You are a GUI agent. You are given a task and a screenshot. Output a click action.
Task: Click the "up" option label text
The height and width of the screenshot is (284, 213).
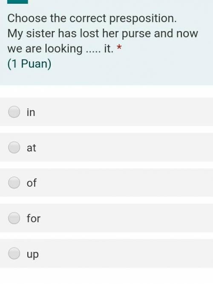click(32, 254)
